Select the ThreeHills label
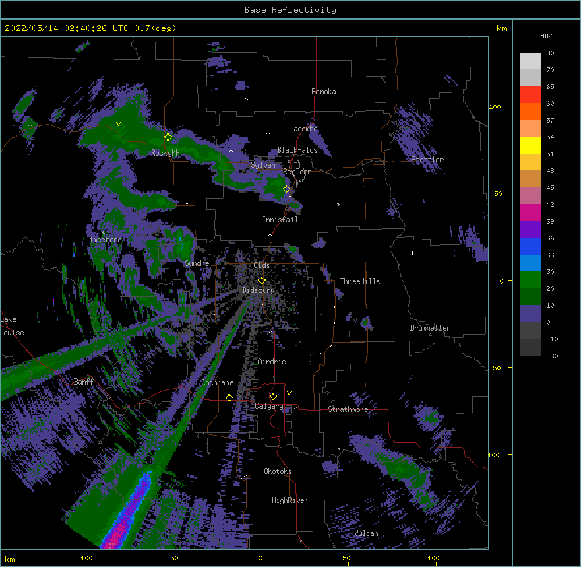Image resolution: width=581 pixels, height=567 pixels. click(360, 281)
